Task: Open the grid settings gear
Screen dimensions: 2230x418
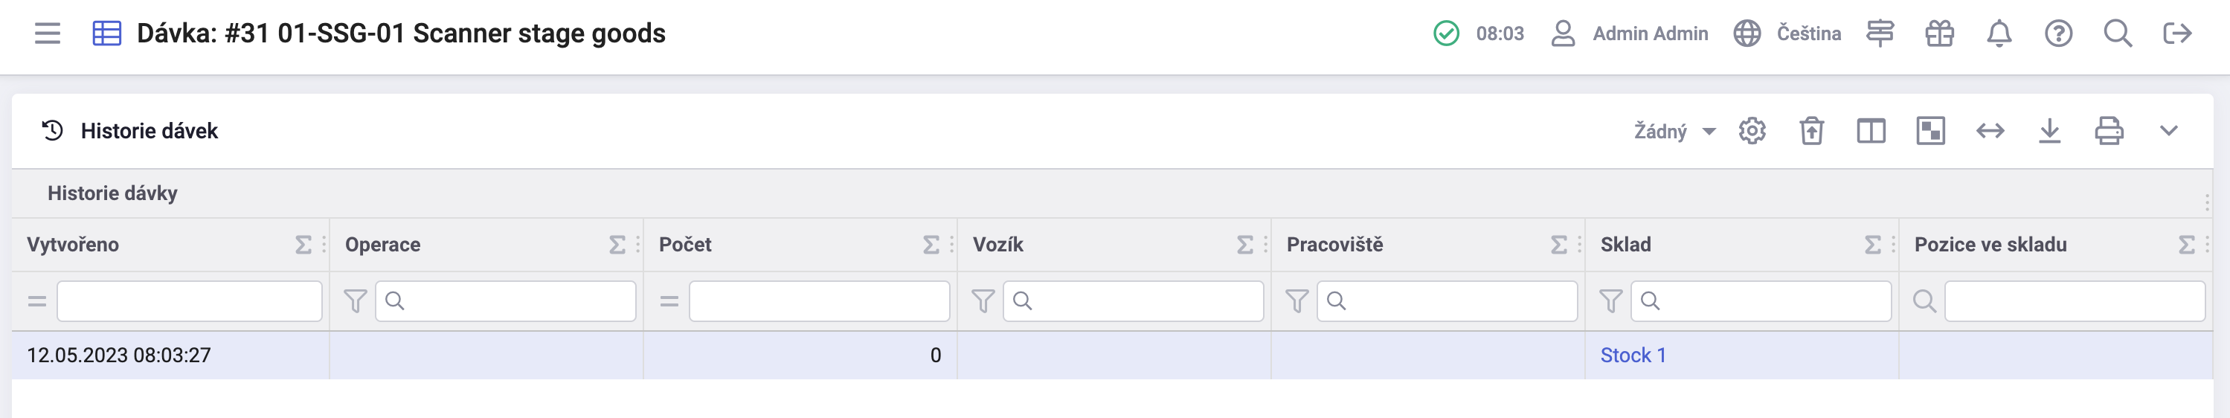Action: [1752, 132]
